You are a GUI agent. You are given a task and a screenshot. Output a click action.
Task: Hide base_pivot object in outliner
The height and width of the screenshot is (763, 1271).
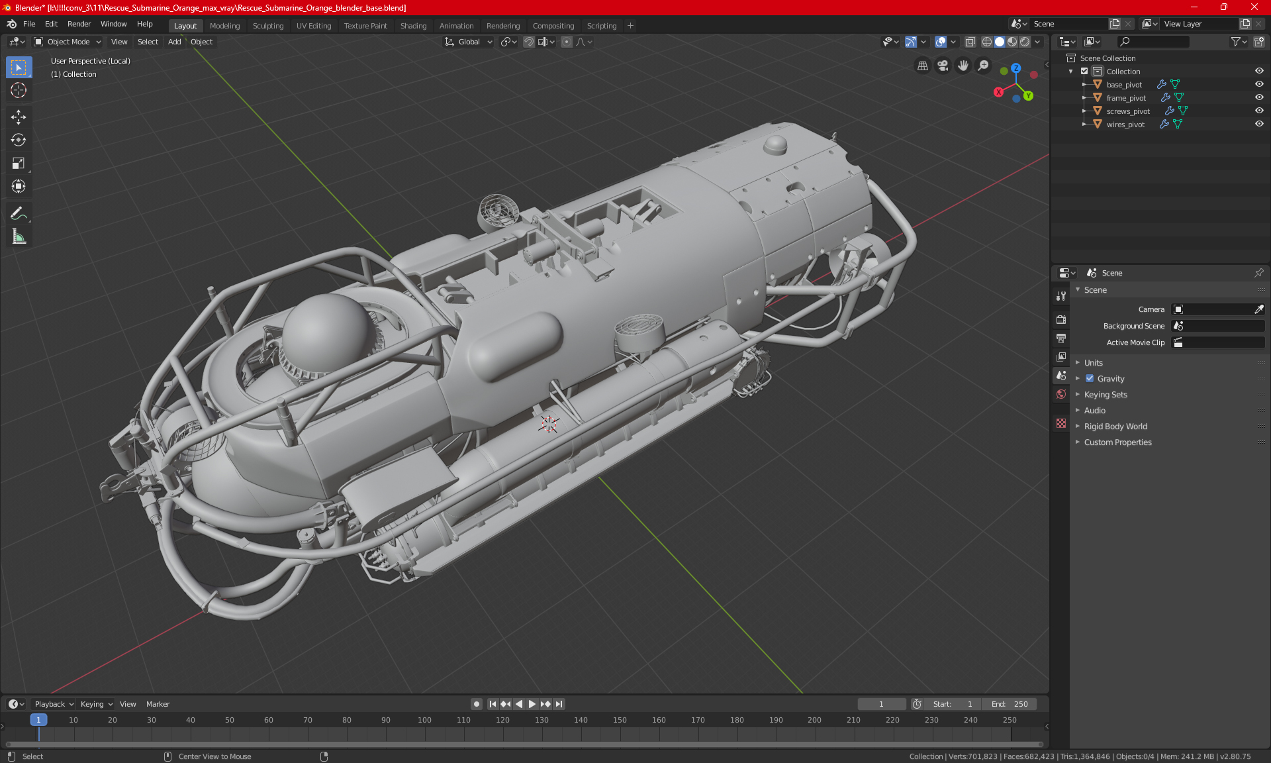click(1259, 84)
